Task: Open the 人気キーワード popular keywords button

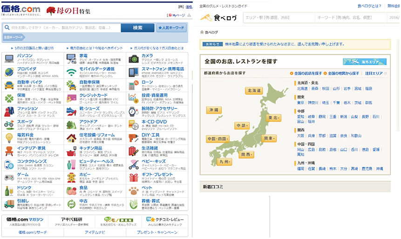Action: pyautogui.click(x=171, y=28)
